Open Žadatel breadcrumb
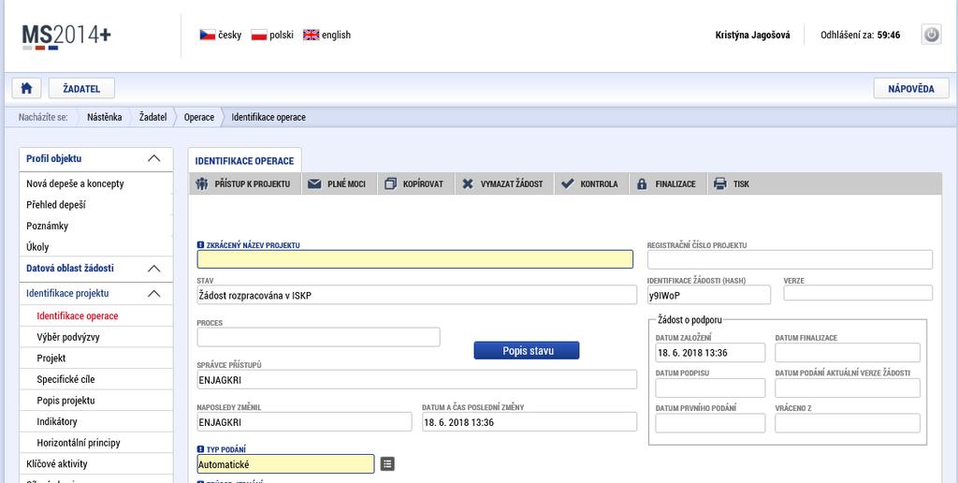 (152, 117)
